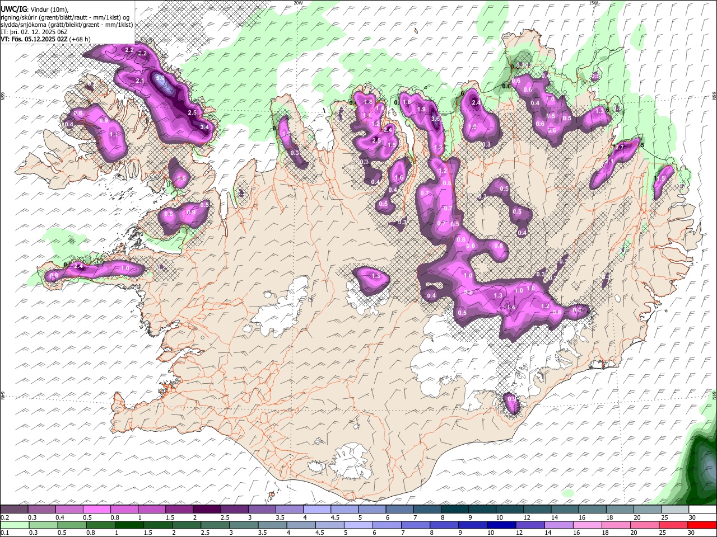Pick the 1.5 magenta-purple swatch in upper legend
This screenshot has height=537, width=717.
pos(179,510)
